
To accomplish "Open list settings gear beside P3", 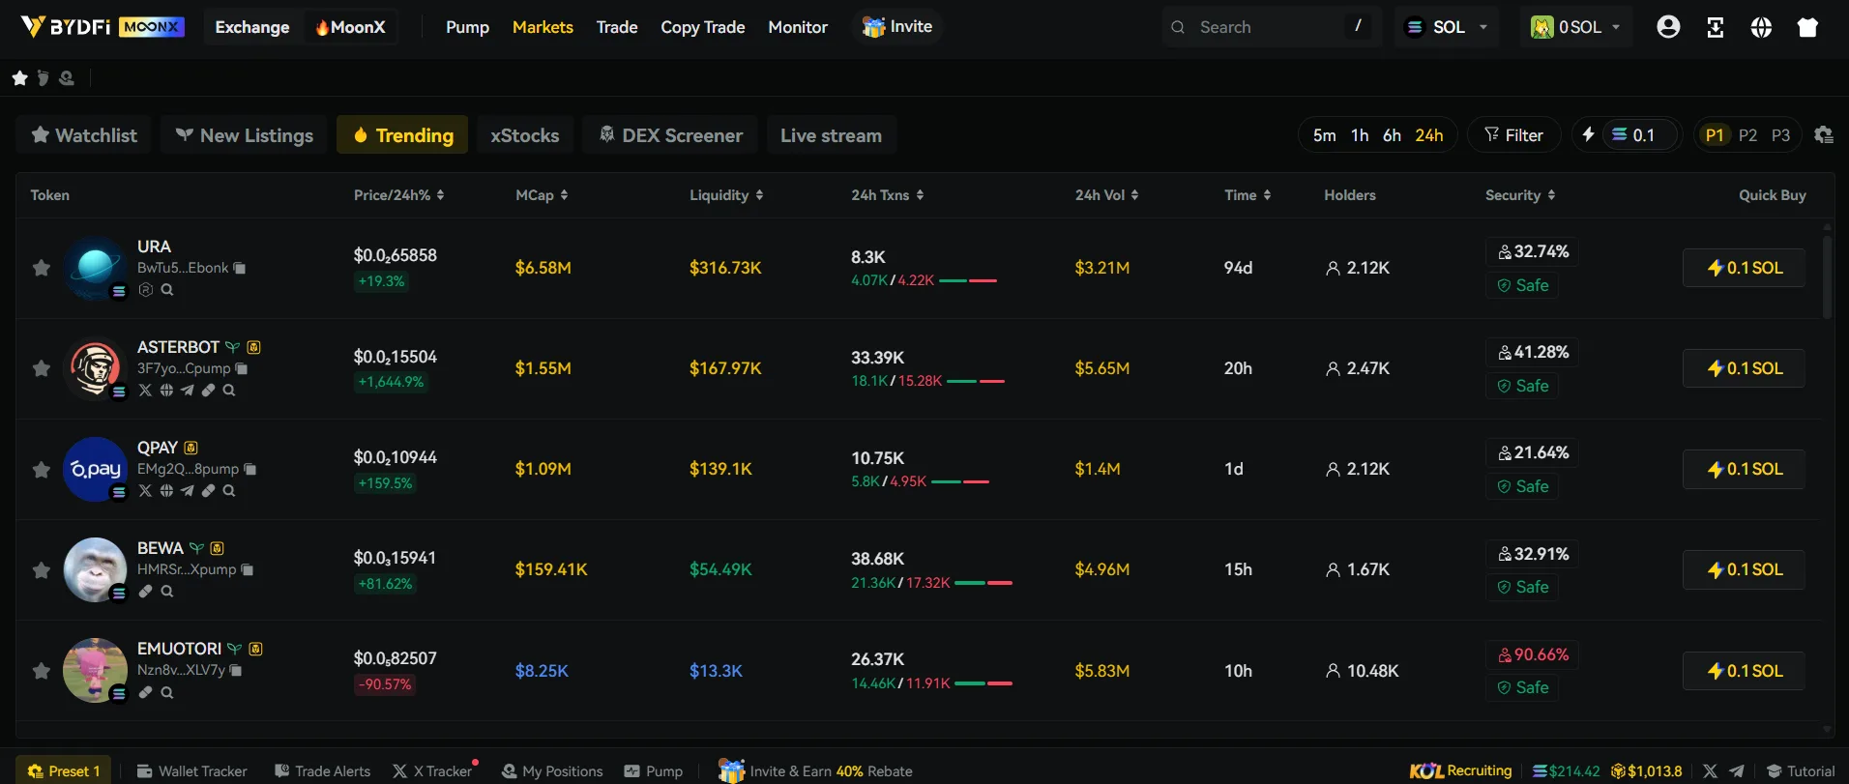I will tap(1824, 135).
